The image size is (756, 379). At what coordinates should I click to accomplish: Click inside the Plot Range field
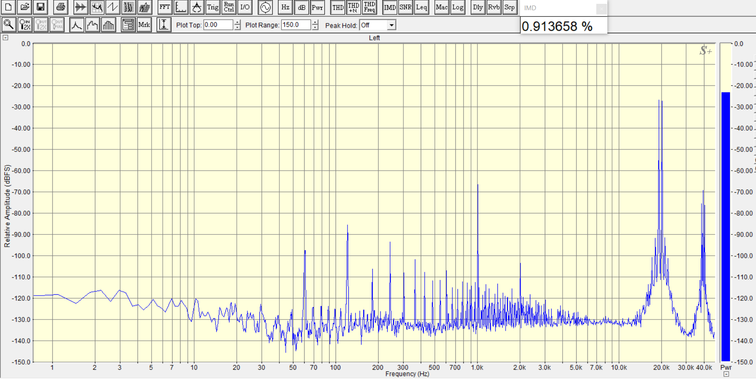[296, 25]
